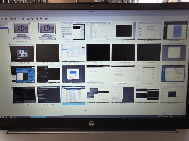189x141 pixels.
Task: Click the broadcast screen icon beside the dropdown arrow
Action: click(x=15, y=19)
